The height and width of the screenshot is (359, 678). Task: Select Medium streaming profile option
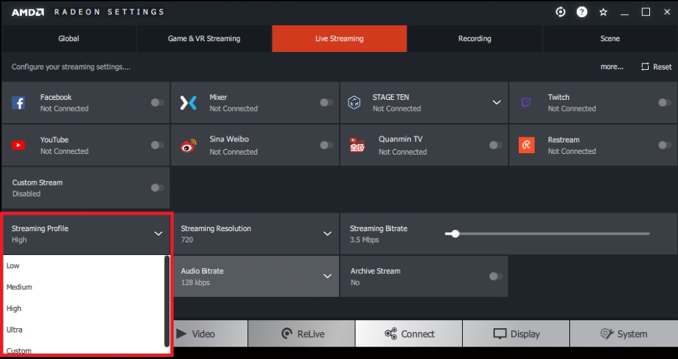point(84,287)
